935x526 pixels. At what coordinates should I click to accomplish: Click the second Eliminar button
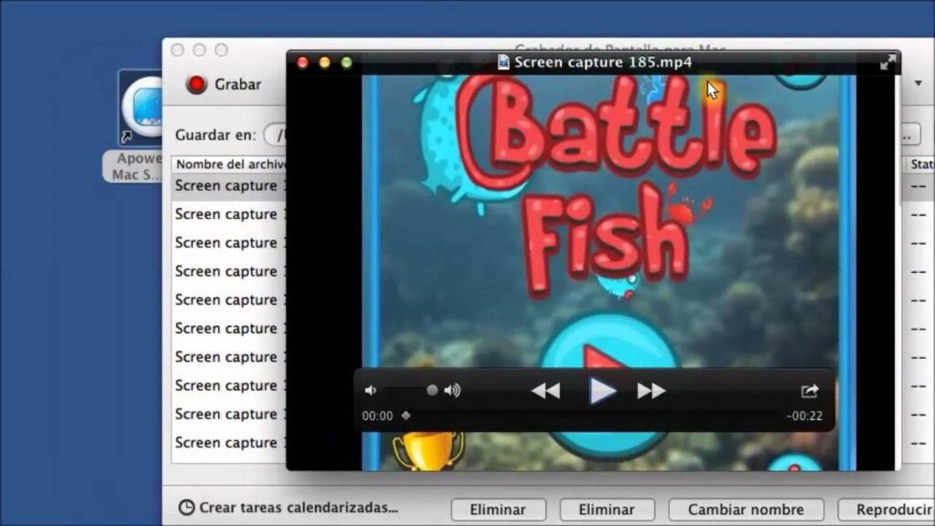[606, 510]
